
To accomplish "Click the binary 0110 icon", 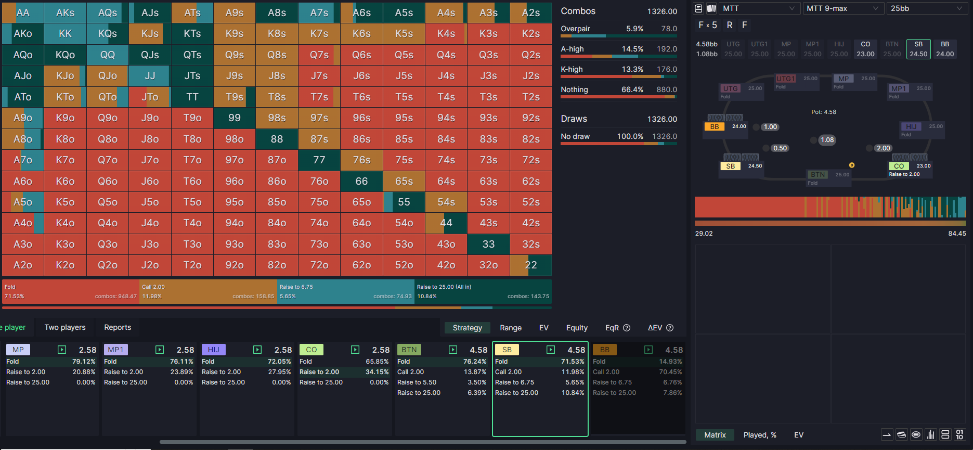I will click(x=960, y=435).
